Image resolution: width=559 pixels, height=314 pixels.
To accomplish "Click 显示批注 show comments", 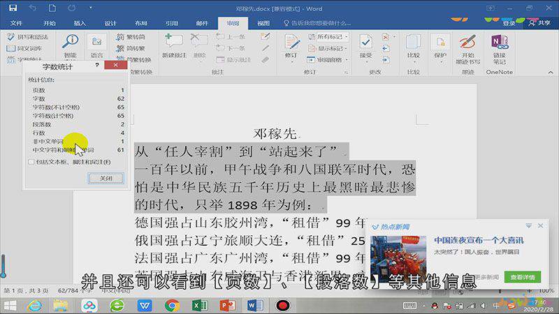I will pyautogui.click(x=233, y=59).
